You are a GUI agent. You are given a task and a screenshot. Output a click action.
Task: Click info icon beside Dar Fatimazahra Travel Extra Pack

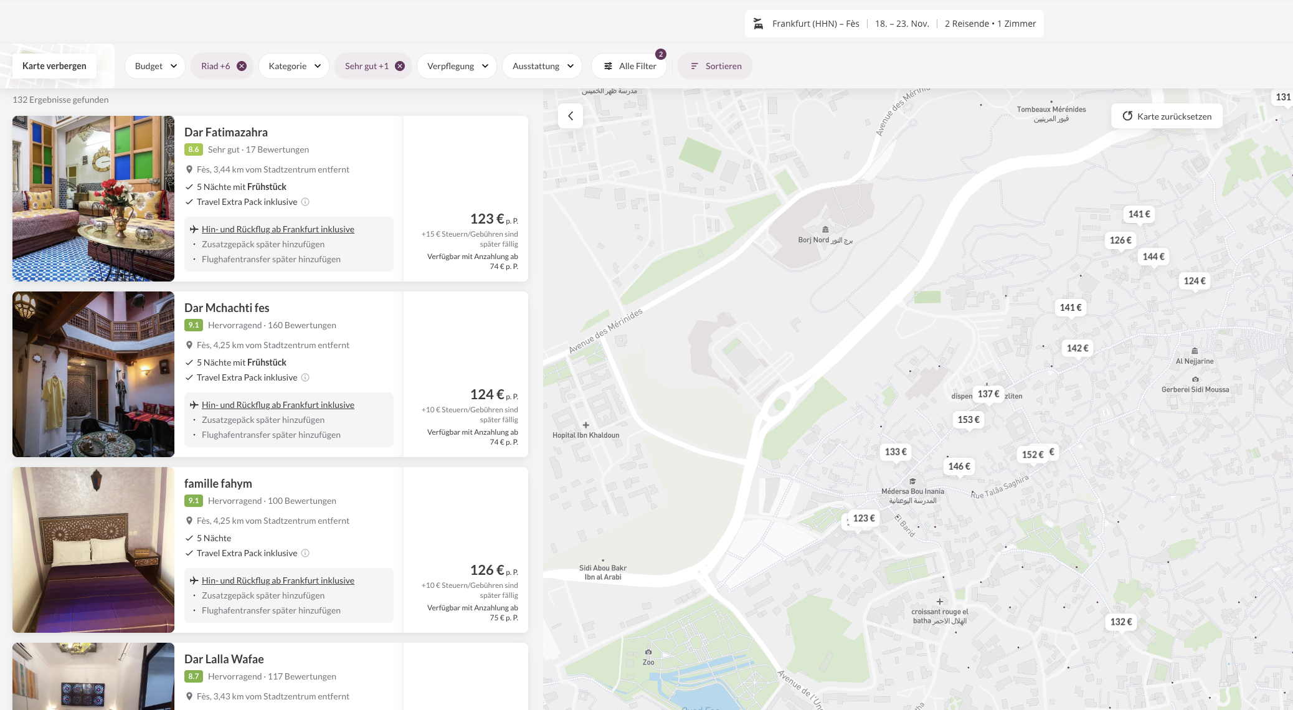305,202
